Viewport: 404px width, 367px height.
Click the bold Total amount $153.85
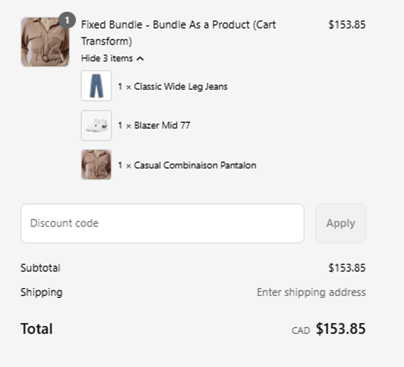pyautogui.click(x=341, y=329)
